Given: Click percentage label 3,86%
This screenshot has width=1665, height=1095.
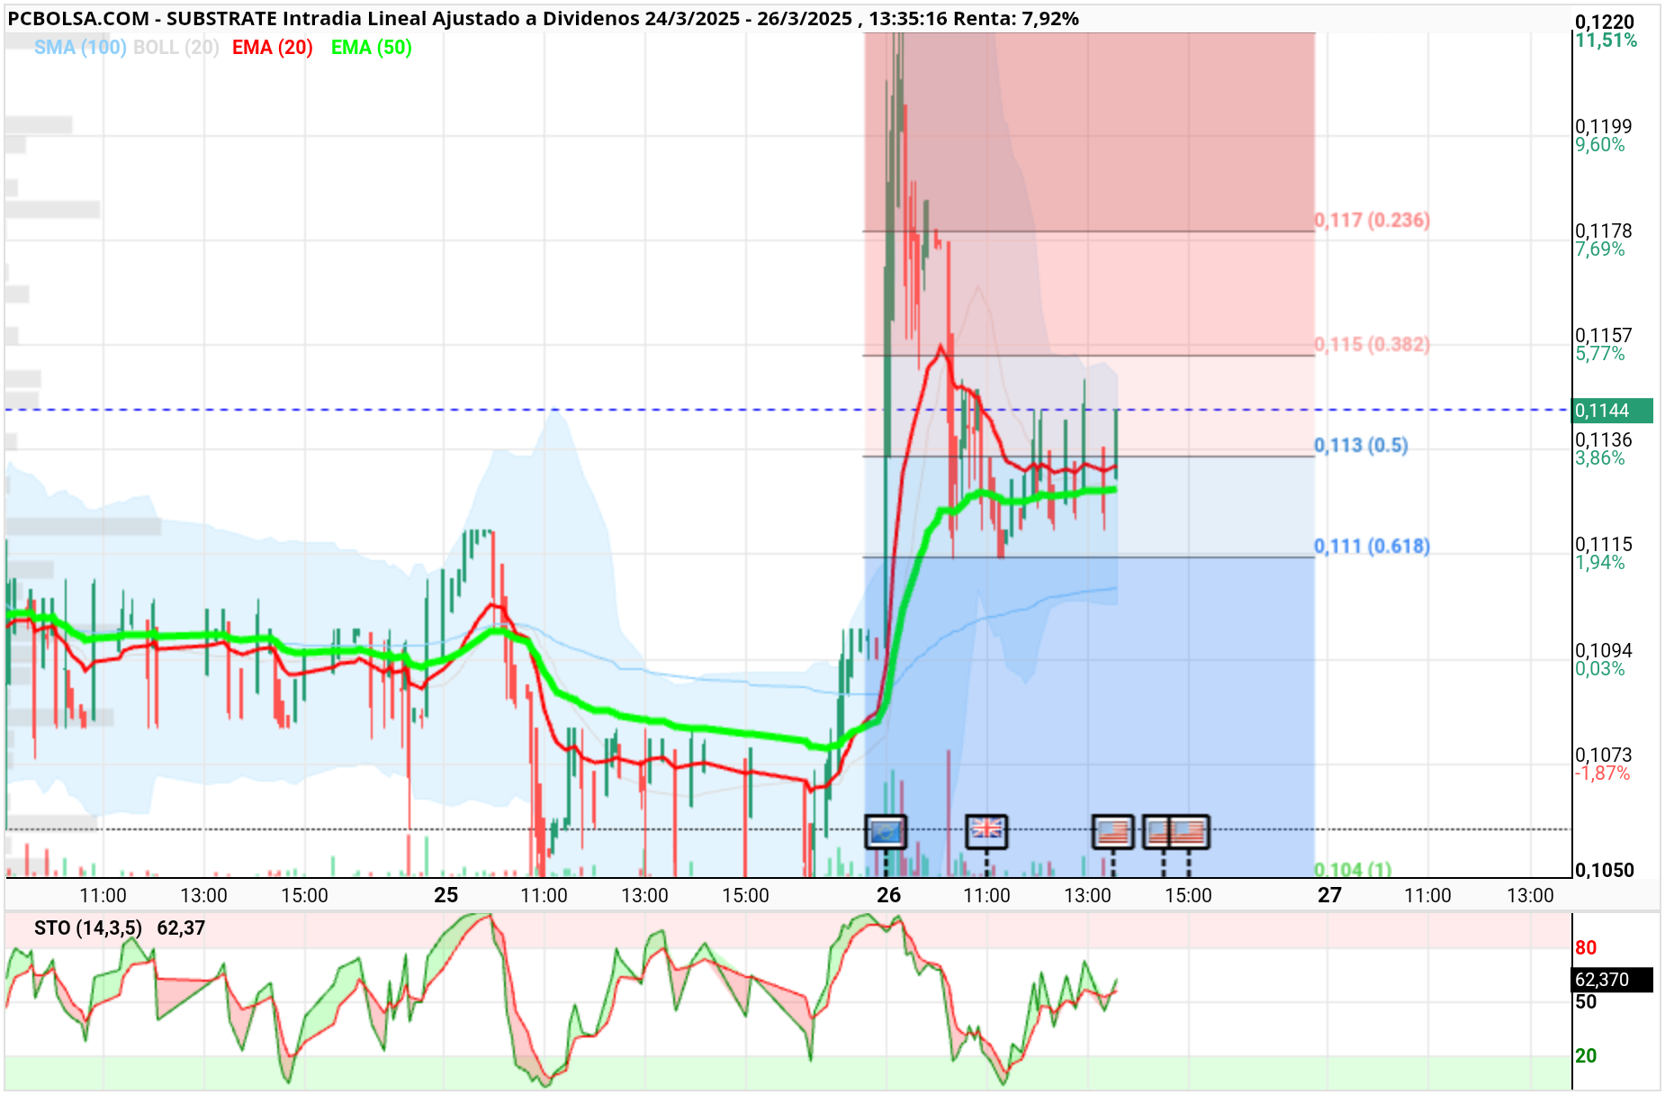Looking at the screenshot, I should pos(1600,458).
